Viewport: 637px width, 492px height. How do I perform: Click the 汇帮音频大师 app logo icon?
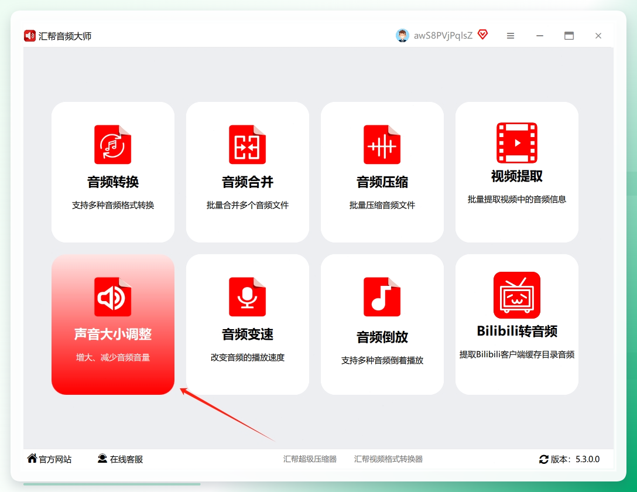[x=30, y=36]
